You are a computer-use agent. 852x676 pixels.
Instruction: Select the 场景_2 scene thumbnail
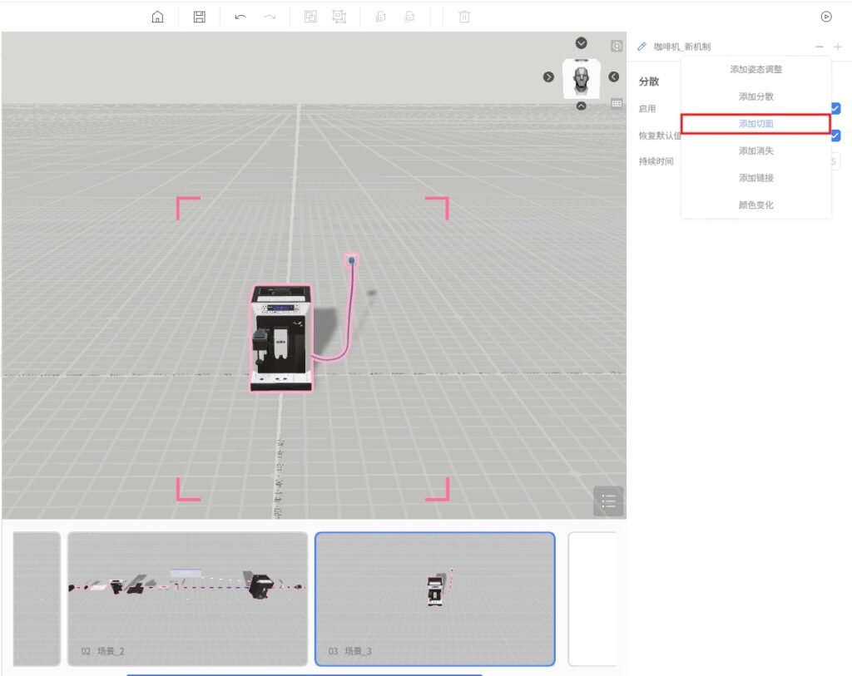[x=187, y=599]
